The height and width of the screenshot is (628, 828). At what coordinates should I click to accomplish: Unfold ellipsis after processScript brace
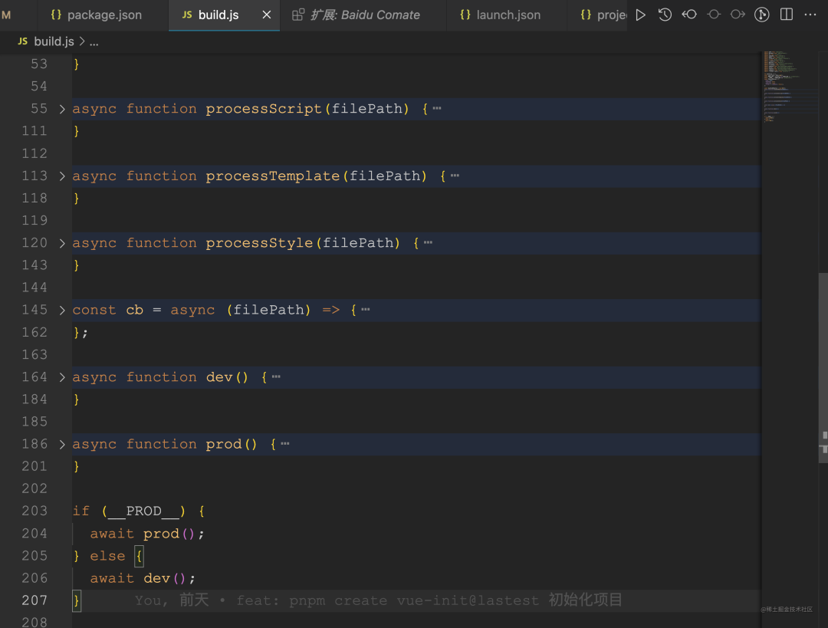(x=437, y=108)
